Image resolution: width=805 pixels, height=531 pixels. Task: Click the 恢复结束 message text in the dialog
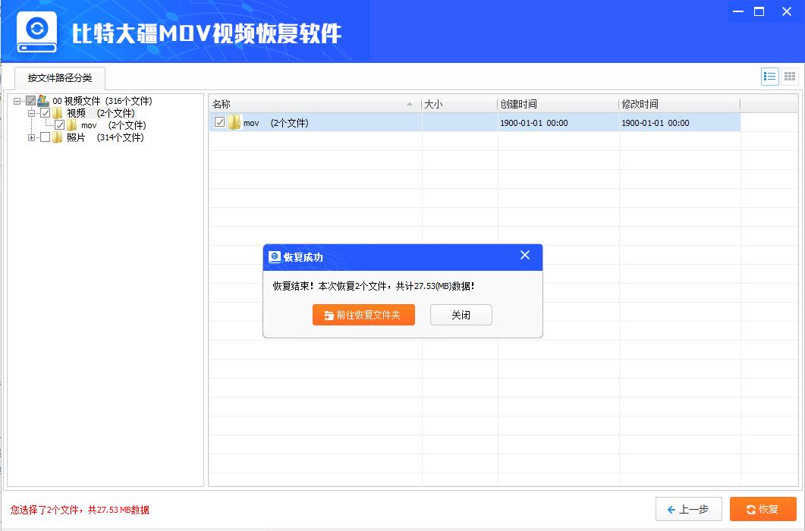point(374,286)
